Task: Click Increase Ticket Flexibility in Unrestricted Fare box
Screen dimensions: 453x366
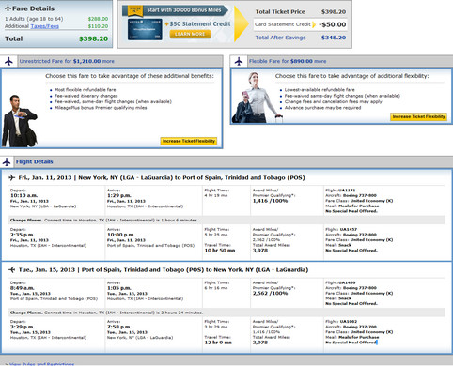Action: coord(189,141)
